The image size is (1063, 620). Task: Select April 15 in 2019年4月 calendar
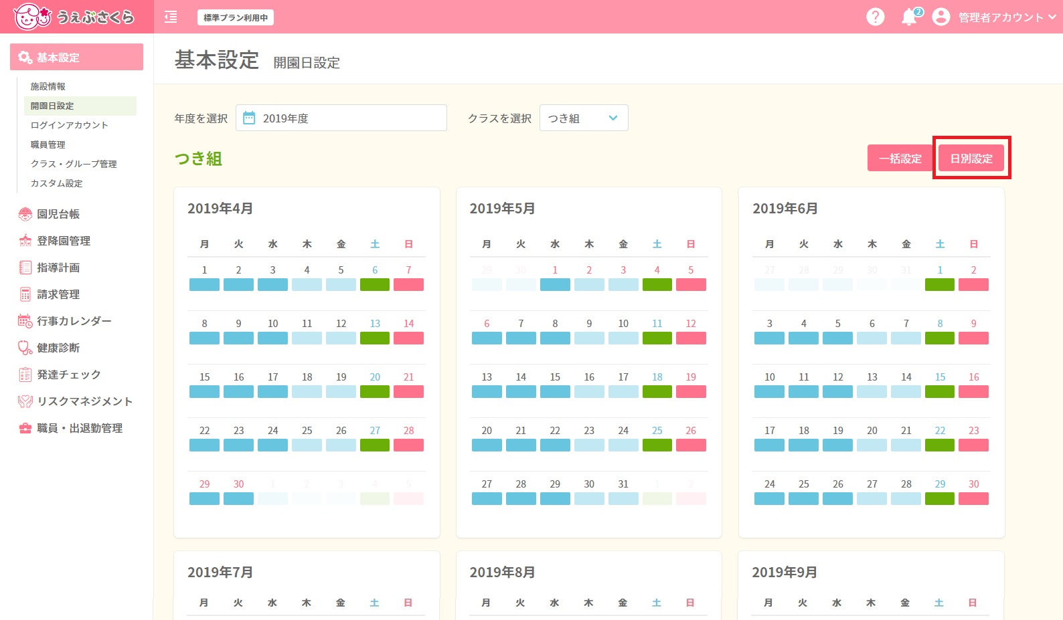click(x=205, y=377)
